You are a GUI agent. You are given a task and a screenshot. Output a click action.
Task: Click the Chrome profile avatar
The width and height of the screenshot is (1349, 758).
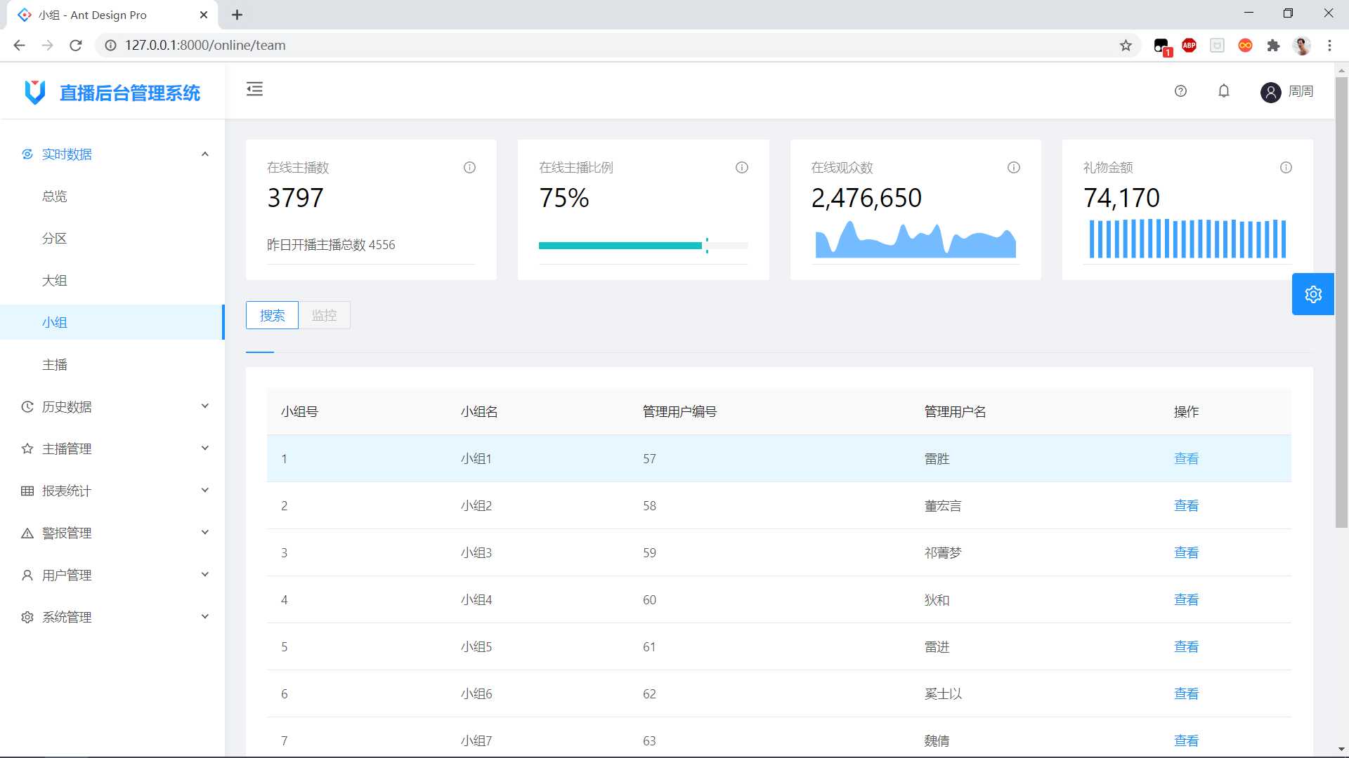(1301, 46)
